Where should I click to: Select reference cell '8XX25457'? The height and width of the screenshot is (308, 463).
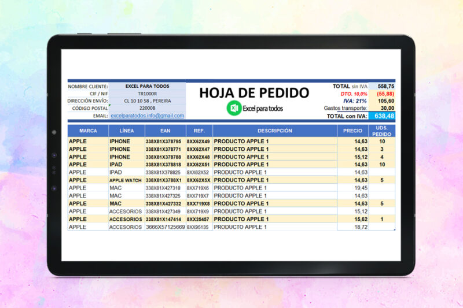199,219
